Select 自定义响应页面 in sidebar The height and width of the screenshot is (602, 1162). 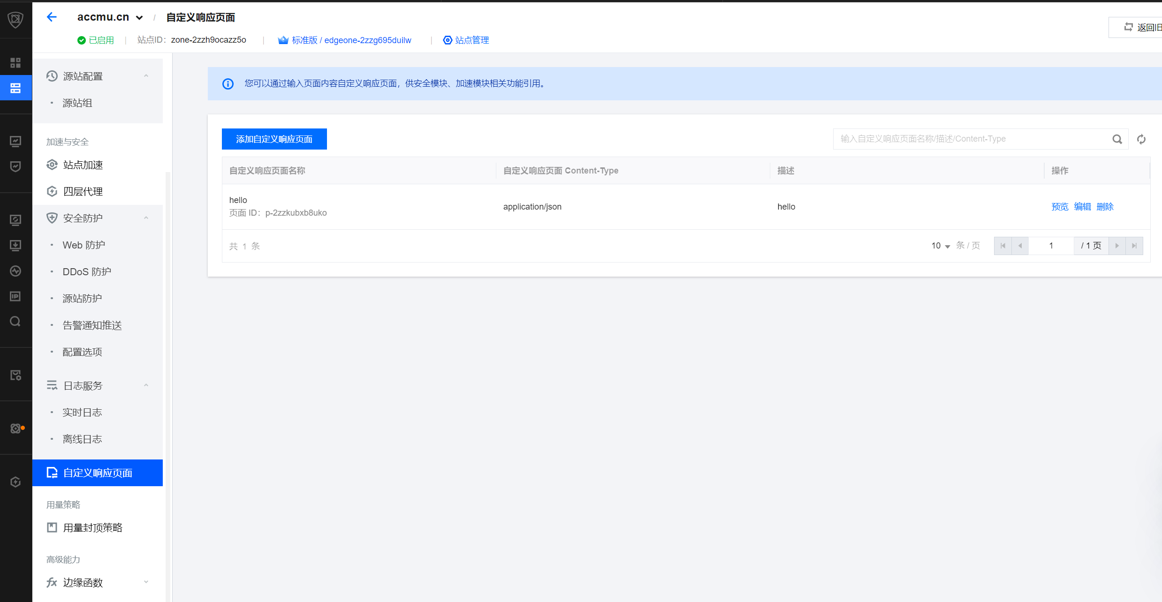click(98, 473)
